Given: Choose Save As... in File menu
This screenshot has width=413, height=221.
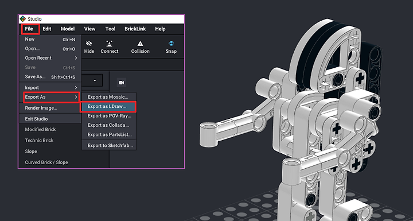Looking at the screenshot, I should click(50, 77).
